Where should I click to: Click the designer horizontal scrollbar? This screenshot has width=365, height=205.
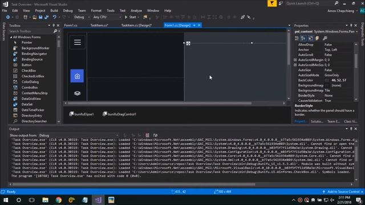pyautogui.click(x=160, y=103)
